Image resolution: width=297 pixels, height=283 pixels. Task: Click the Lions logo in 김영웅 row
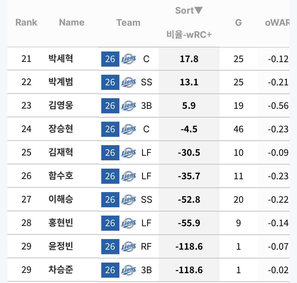click(128, 106)
